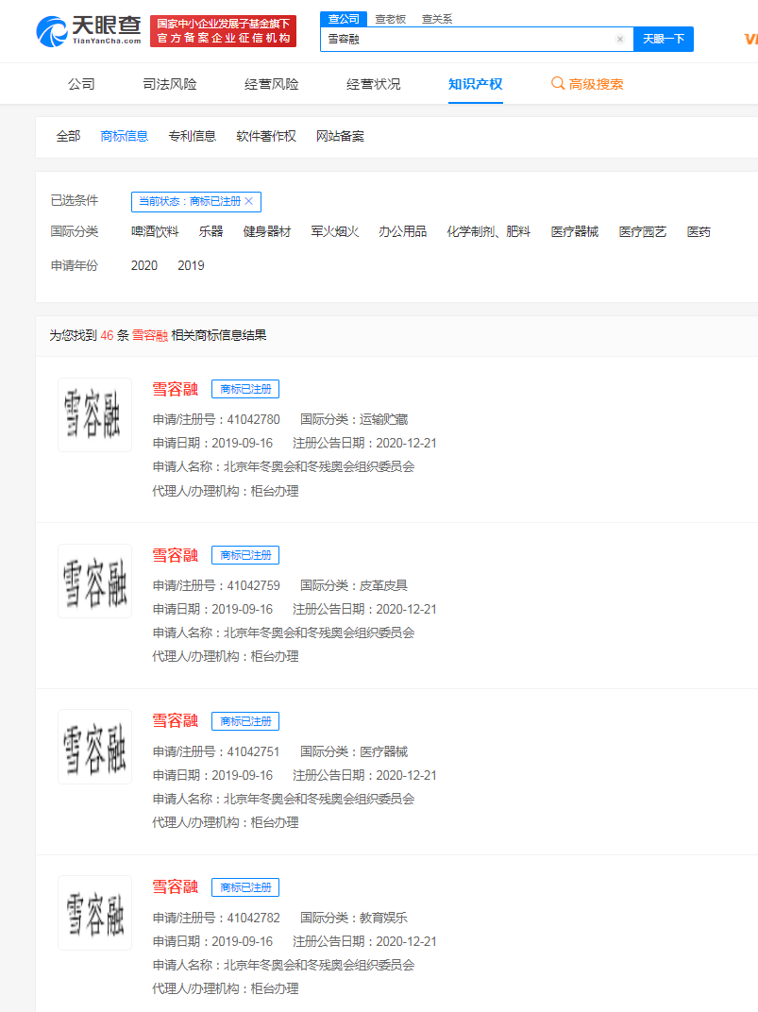Click applicant name in 41042759 result
758x1012 pixels.
tap(319, 632)
